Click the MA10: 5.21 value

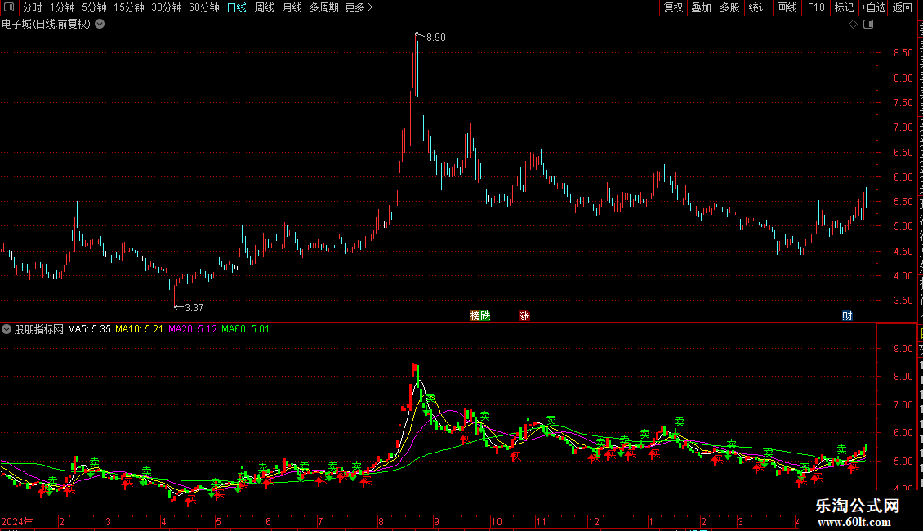coord(139,329)
